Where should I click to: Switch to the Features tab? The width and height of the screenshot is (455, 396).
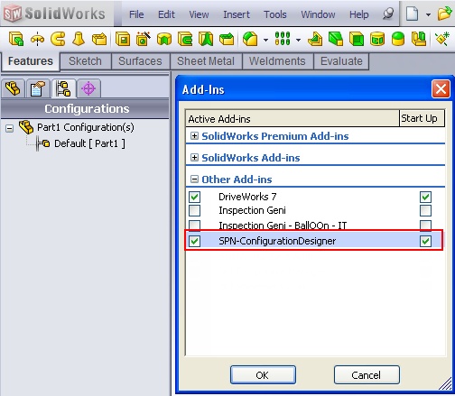31,61
